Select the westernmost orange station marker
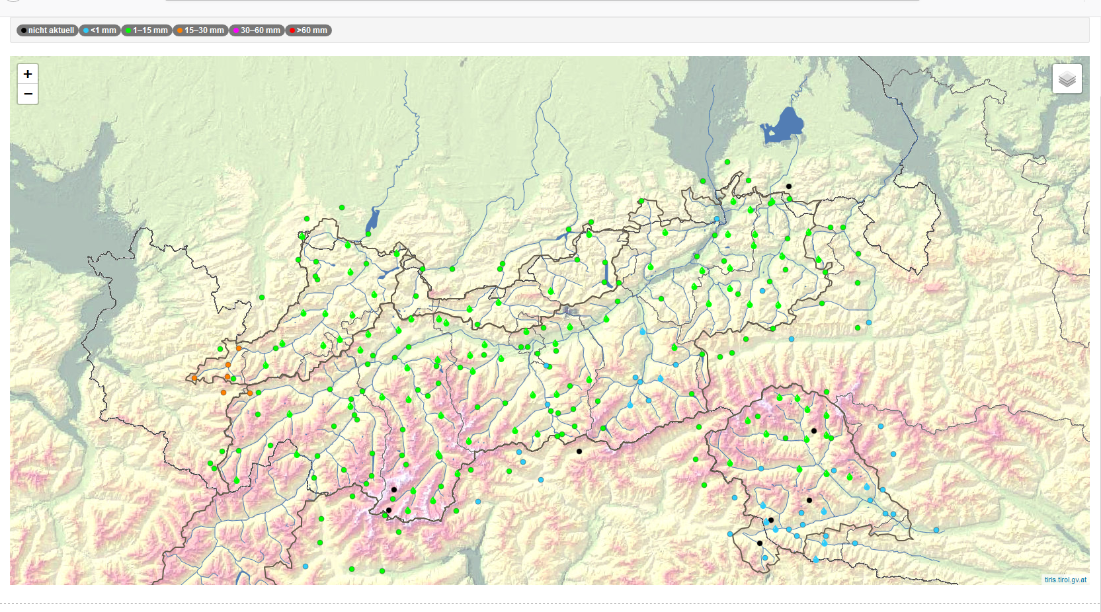The image size is (1101, 612). (194, 379)
